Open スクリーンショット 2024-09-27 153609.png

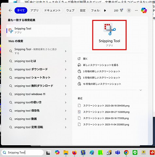click(104, 112)
